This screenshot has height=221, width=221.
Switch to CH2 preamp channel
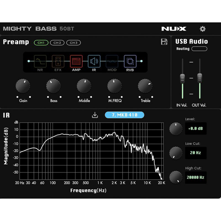[57, 43]
